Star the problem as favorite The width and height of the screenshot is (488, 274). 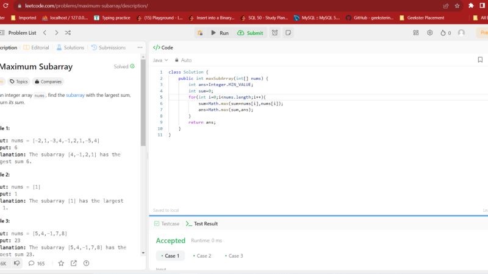61,263
